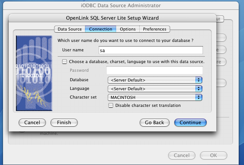Viewport: 244px width, 165px height.
Task: Open the Character set MACINTOSH dropdown
Action: (x=155, y=97)
